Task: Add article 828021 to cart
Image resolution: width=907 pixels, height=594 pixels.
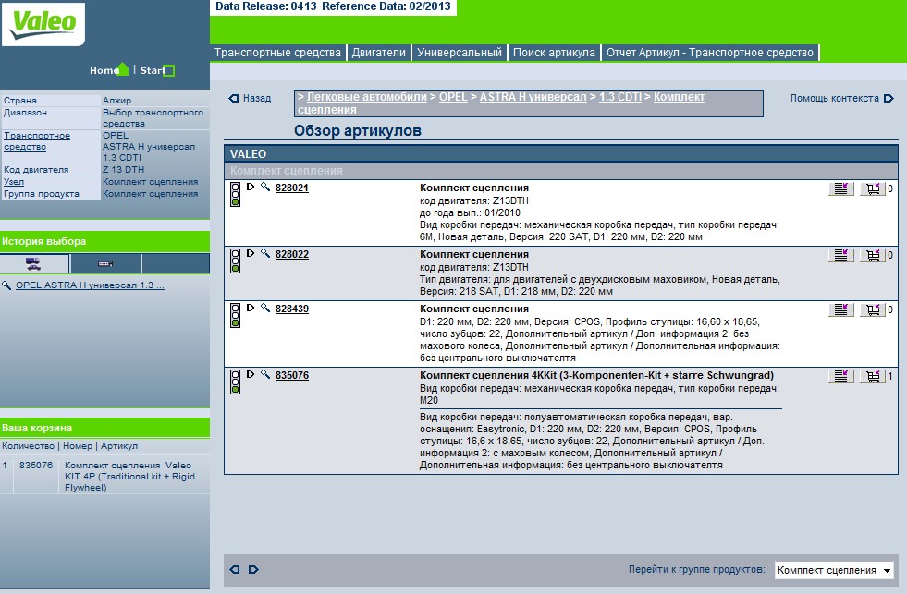Action: 873,189
